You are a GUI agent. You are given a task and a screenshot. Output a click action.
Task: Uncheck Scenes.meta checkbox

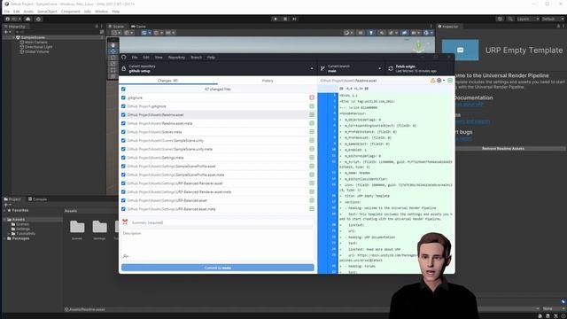[x=123, y=132]
